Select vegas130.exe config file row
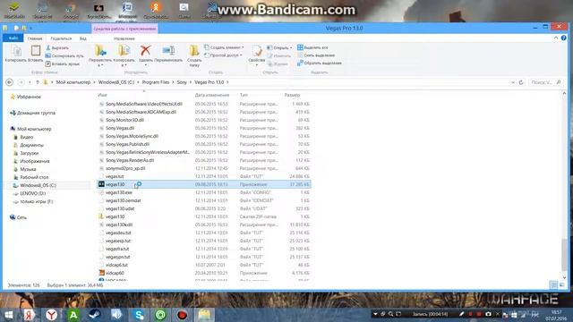Image resolution: width=573 pixels, height=322 pixels. point(204,192)
